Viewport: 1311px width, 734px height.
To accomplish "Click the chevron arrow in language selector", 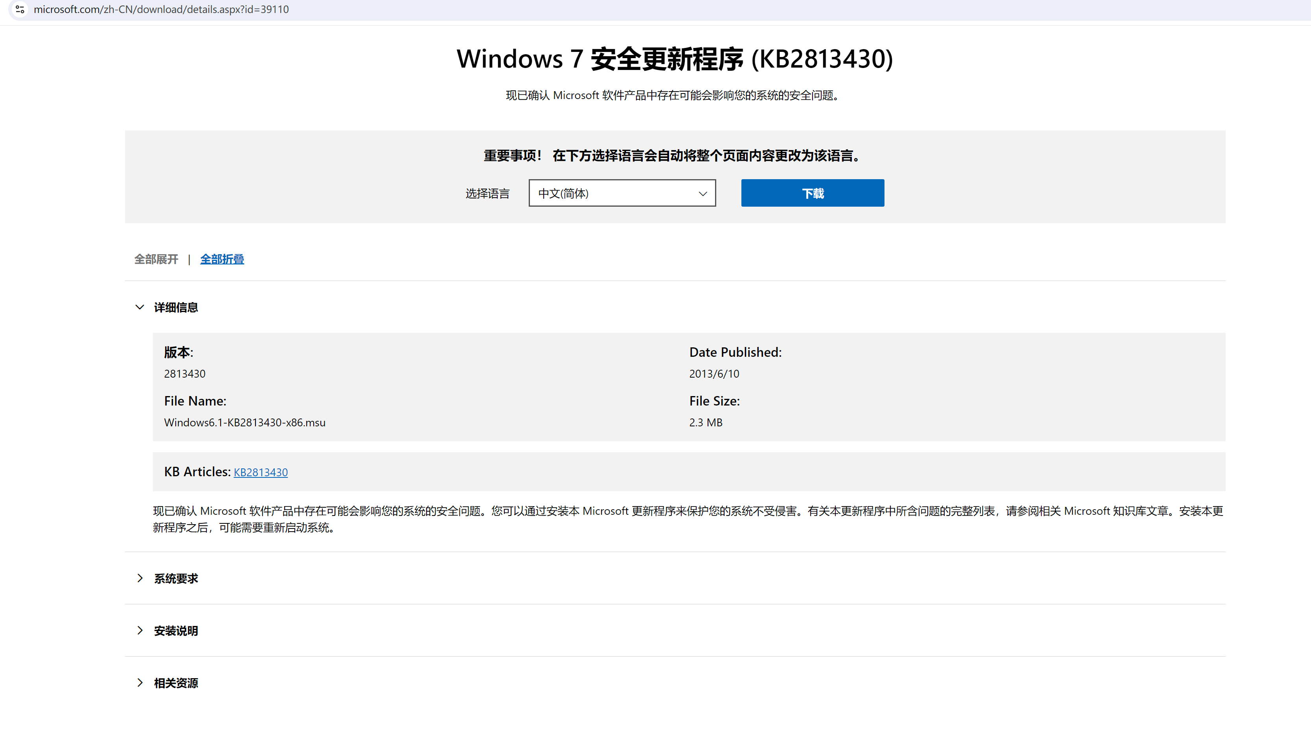I will [703, 193].
